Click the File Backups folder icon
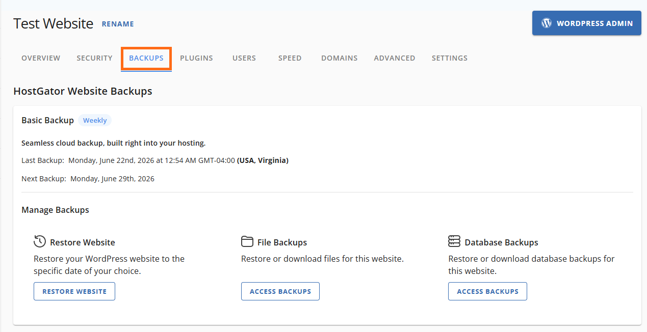Image resolution: width=647 pixels, height=332 pixels. 247,241
